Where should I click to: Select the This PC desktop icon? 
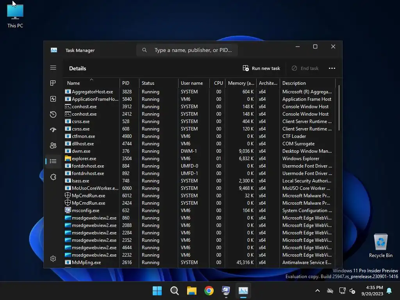[x=15, y=16]
